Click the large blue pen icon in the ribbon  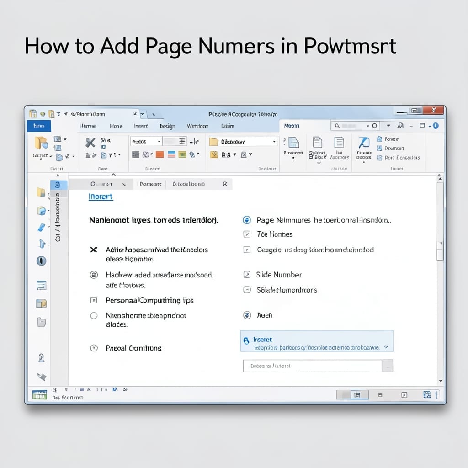coord(363,143)
